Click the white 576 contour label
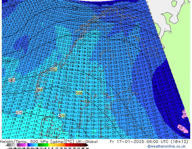The height and width of the screenshot is (149, 192). 19,113
